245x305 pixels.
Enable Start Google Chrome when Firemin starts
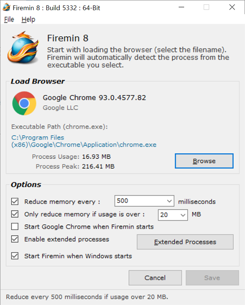tap(15, 226)
